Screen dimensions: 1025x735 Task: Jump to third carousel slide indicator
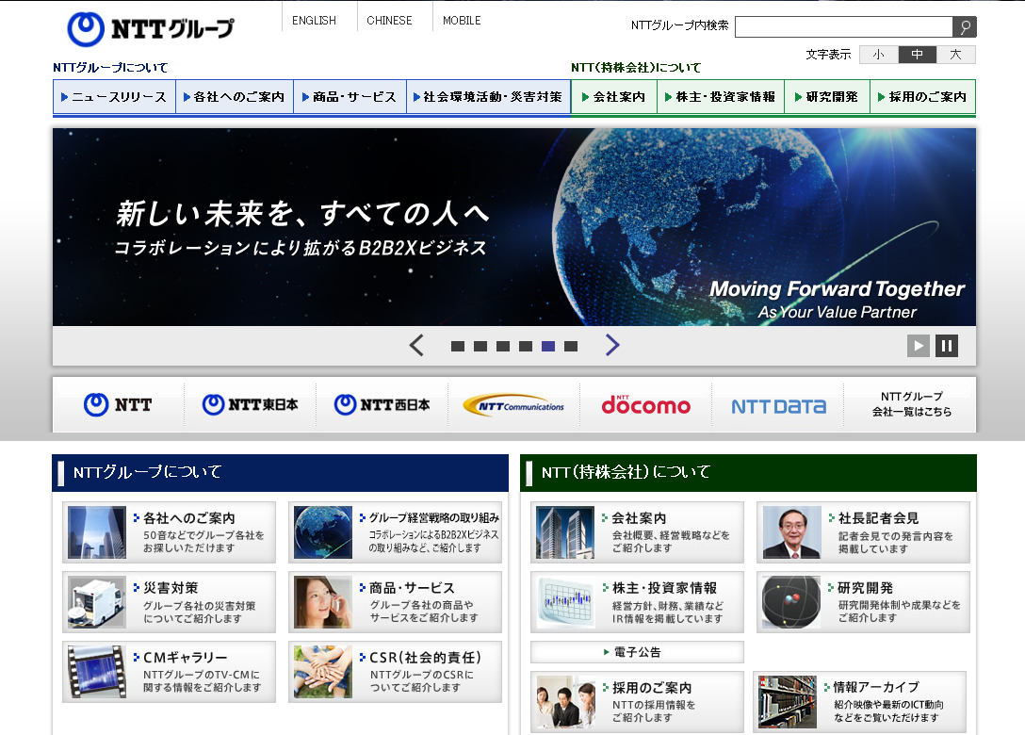click(503, 347)
